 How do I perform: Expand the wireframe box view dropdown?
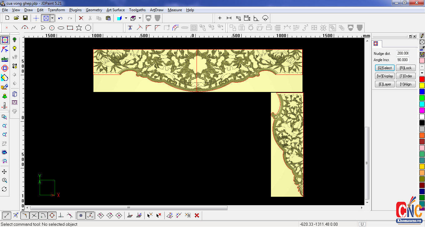point(140,18)
